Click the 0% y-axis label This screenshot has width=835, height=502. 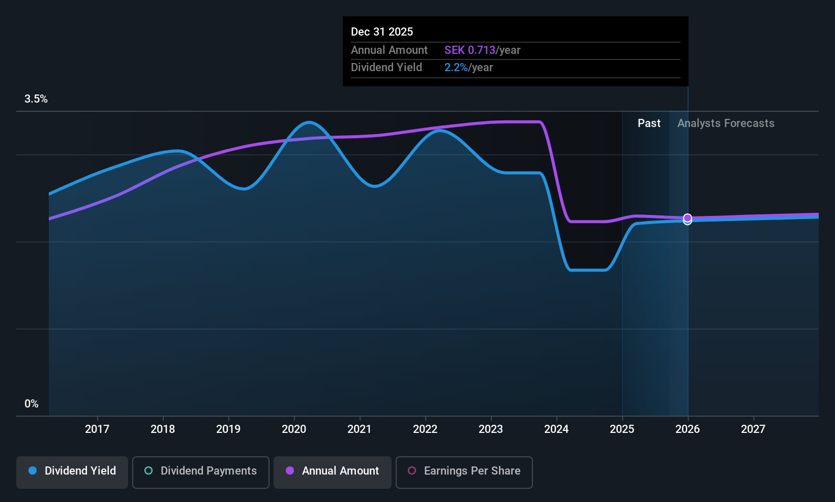click(32, 404)
